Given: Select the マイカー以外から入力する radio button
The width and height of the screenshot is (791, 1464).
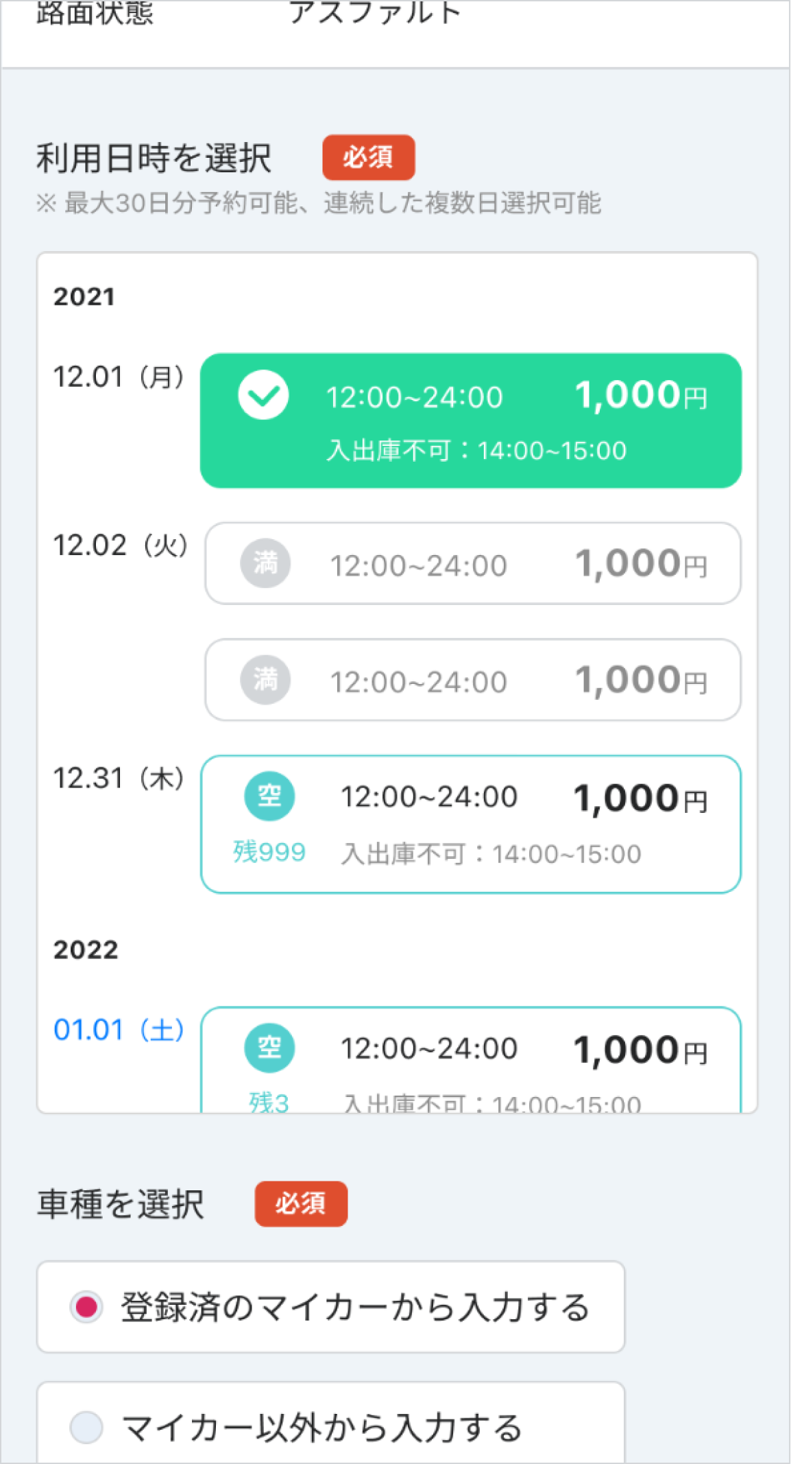Looking at the screenshot, I should click(87, 1427).
